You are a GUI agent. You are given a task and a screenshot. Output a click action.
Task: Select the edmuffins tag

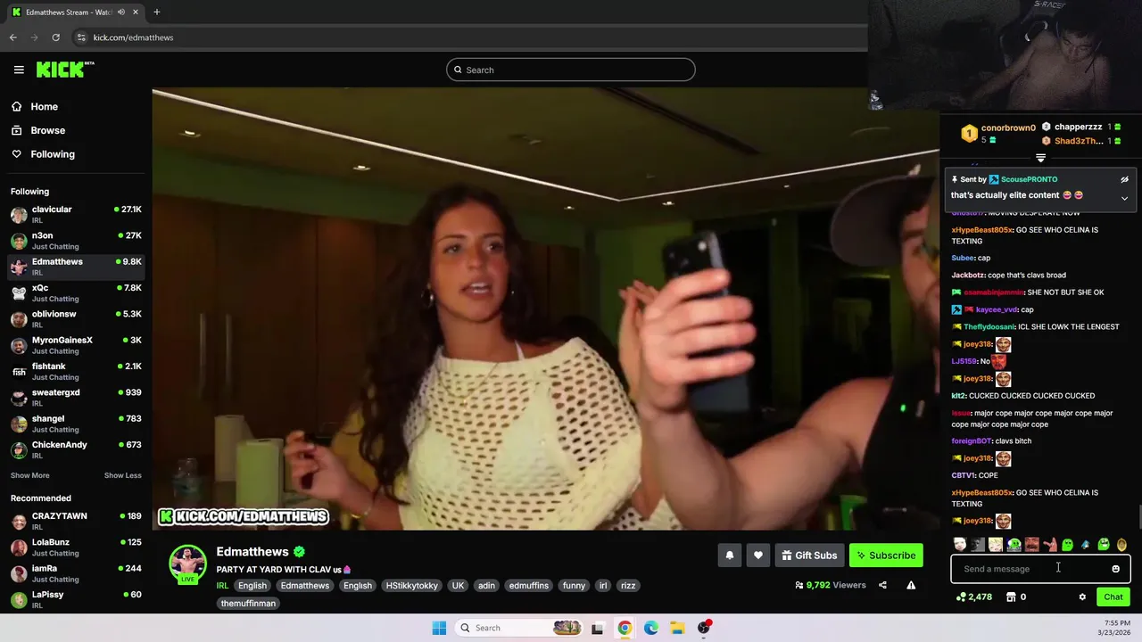coord(529,586)
